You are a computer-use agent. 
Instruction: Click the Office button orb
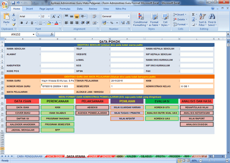5,5
